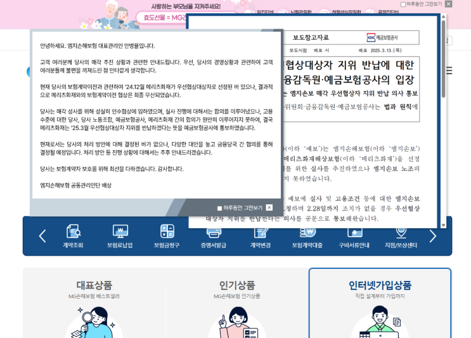471x338 pixels.
Task: Click the greeting line 안녕하세요 in notice
Action: (98, 46)
